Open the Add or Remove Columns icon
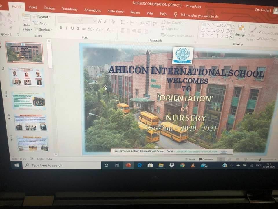The image size is (278, 209). tap(147, 32)
